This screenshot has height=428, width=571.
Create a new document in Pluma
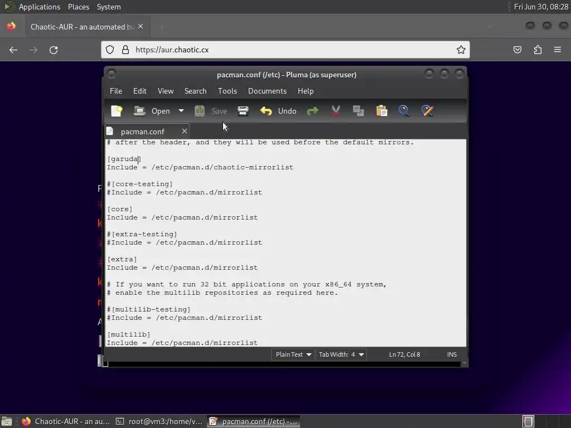click(x=117, y=111)
